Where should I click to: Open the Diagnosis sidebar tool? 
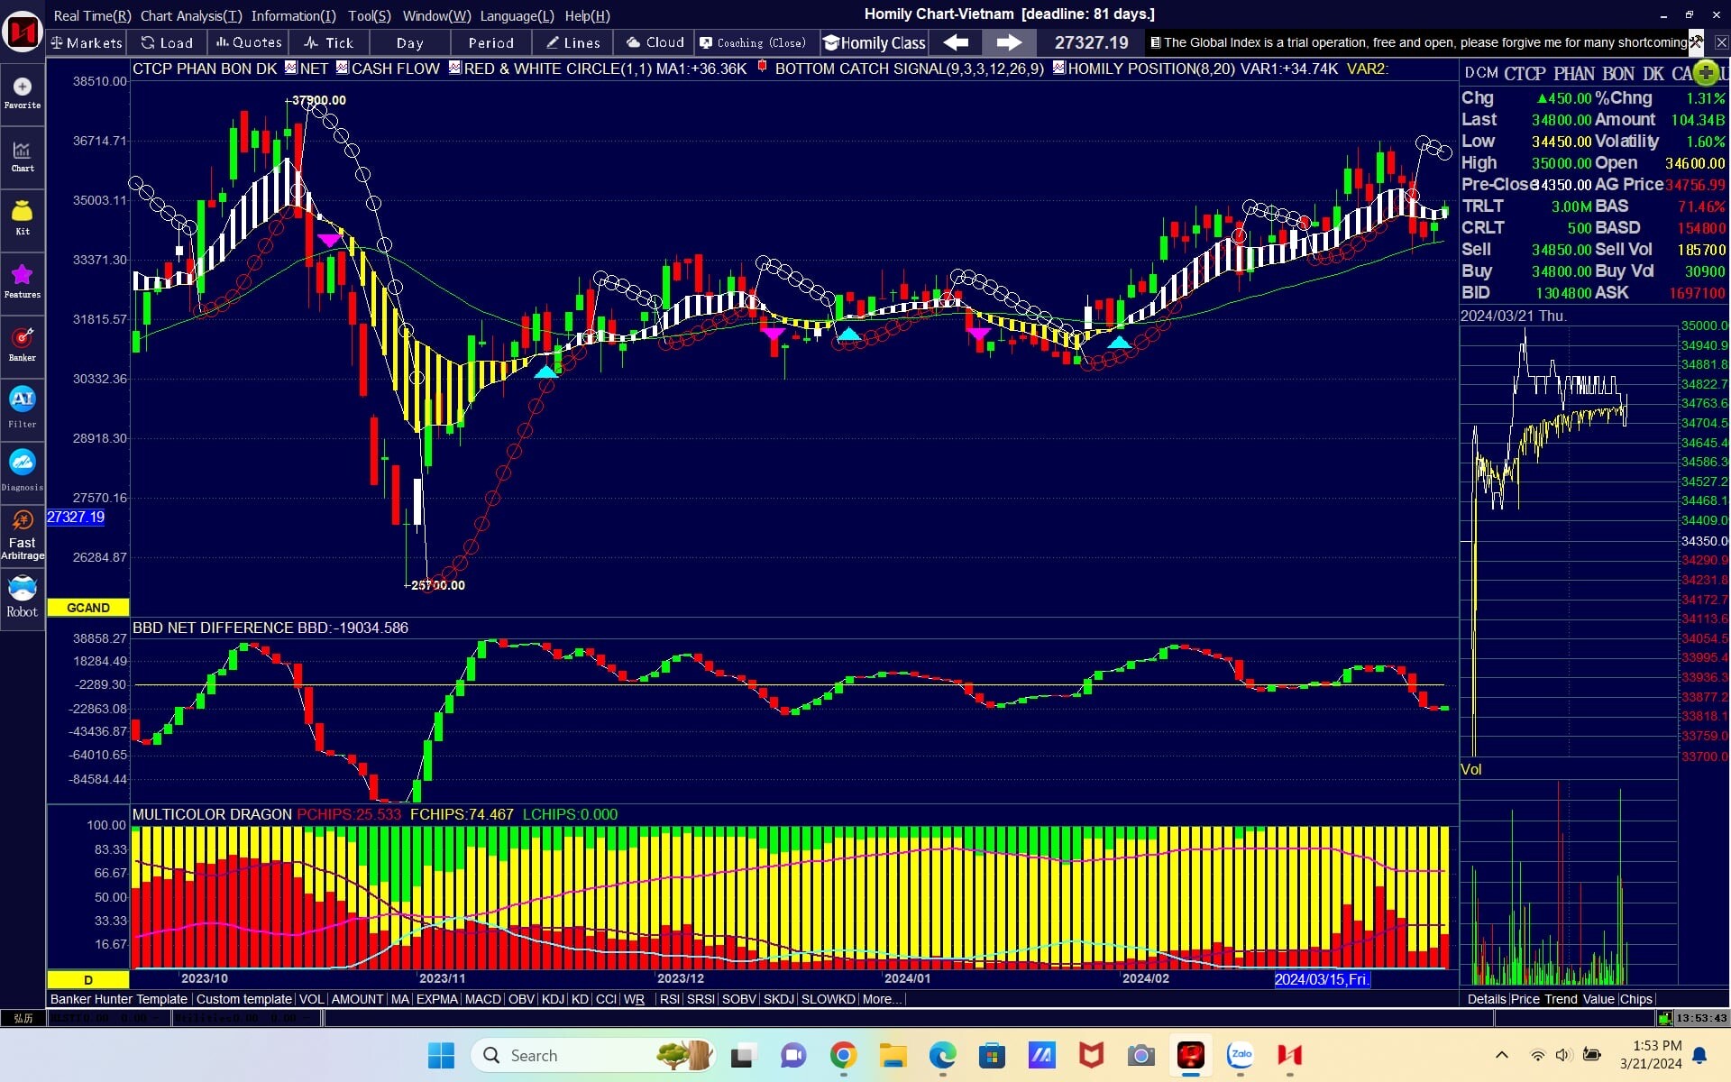coord(23,471)
